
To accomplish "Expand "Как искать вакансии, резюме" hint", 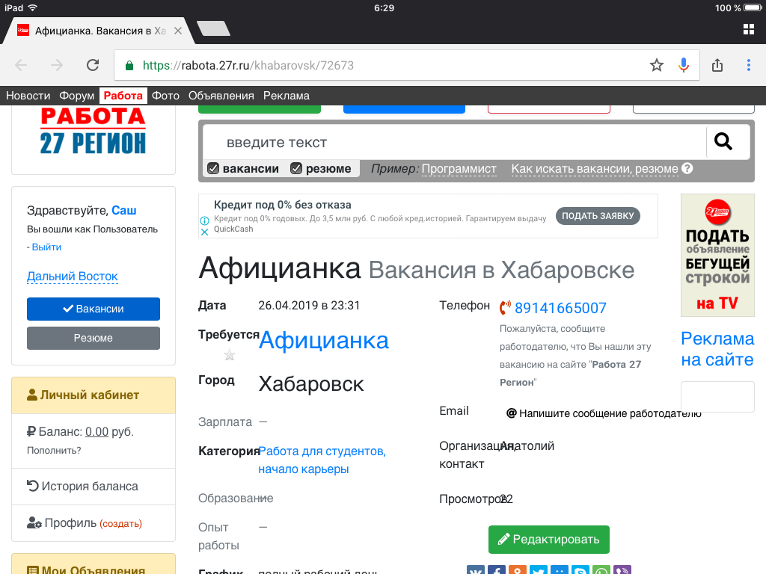I will 595,169.
